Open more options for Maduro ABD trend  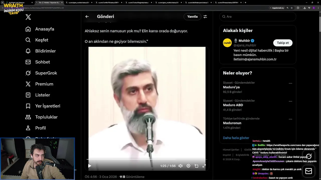(x=290, y=101)
